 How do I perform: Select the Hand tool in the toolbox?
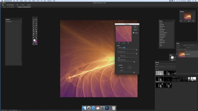pos(36,38)
